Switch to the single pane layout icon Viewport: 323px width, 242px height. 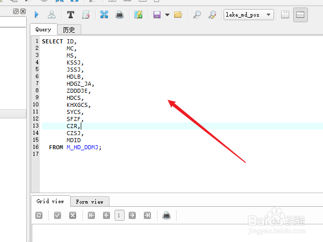(285, 15)
